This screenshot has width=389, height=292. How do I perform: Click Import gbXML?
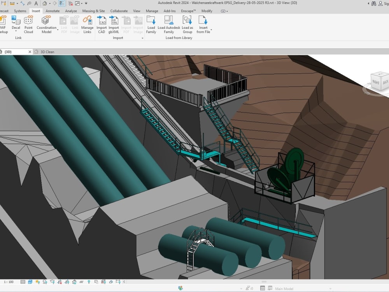tap(114, 24)
